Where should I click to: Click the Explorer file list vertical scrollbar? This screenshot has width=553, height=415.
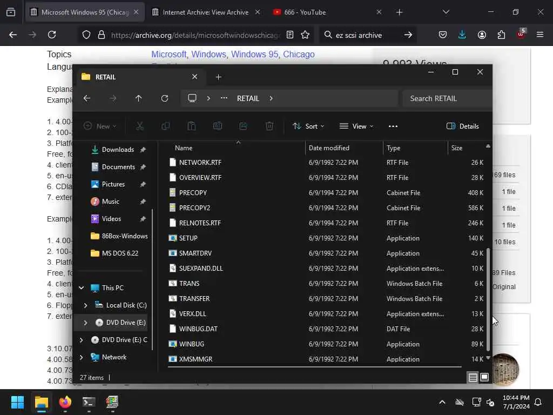point(488,299)
